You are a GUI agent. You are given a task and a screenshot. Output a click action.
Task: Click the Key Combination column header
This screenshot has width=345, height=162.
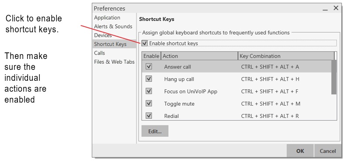[286, 56]
